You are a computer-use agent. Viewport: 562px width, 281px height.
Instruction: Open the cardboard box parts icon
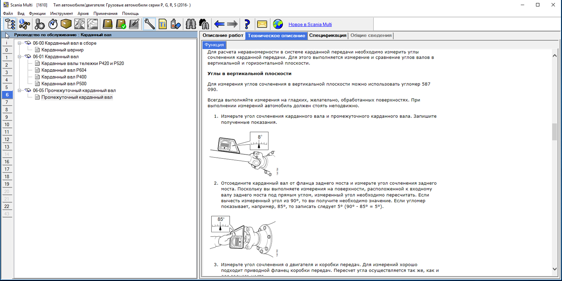point(66,24)
